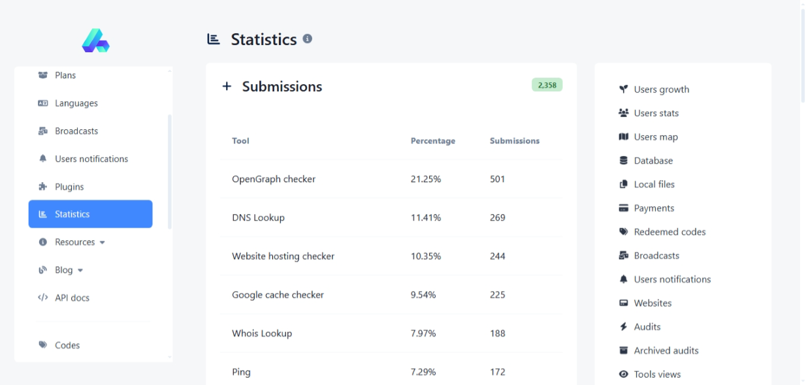Click the 2,358 submissions count badge
The height and width of the screenshot is (385, 806).
(x=547, y=85)
